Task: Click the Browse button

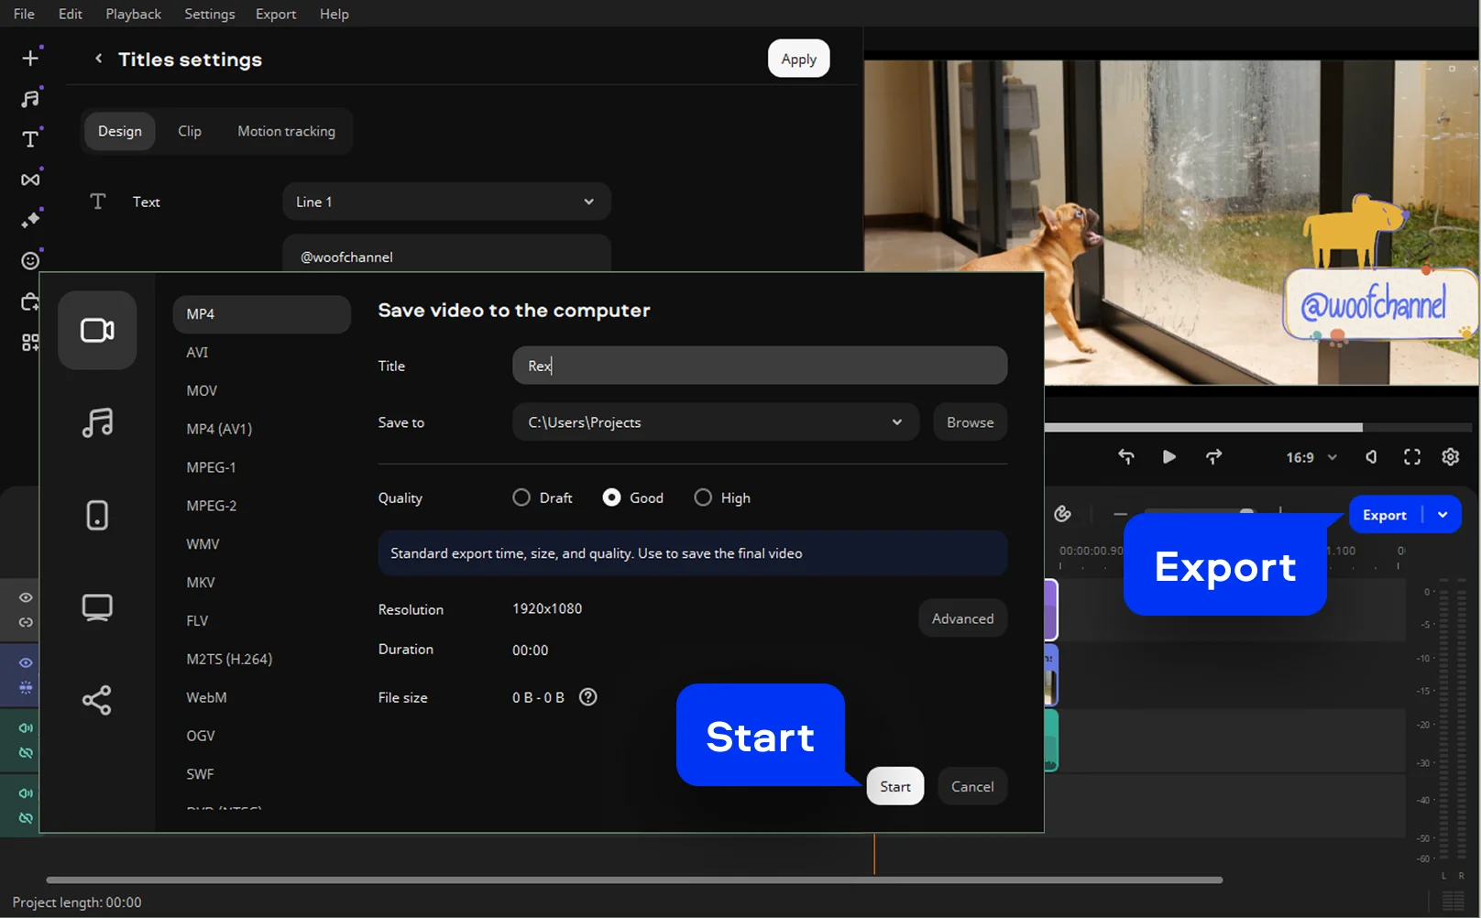Action: click(x=970, y=422)
